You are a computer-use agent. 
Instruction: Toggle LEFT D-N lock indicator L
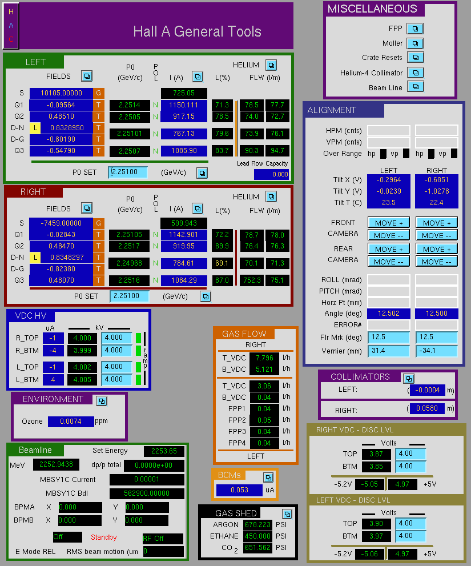(x=35, y=128)
